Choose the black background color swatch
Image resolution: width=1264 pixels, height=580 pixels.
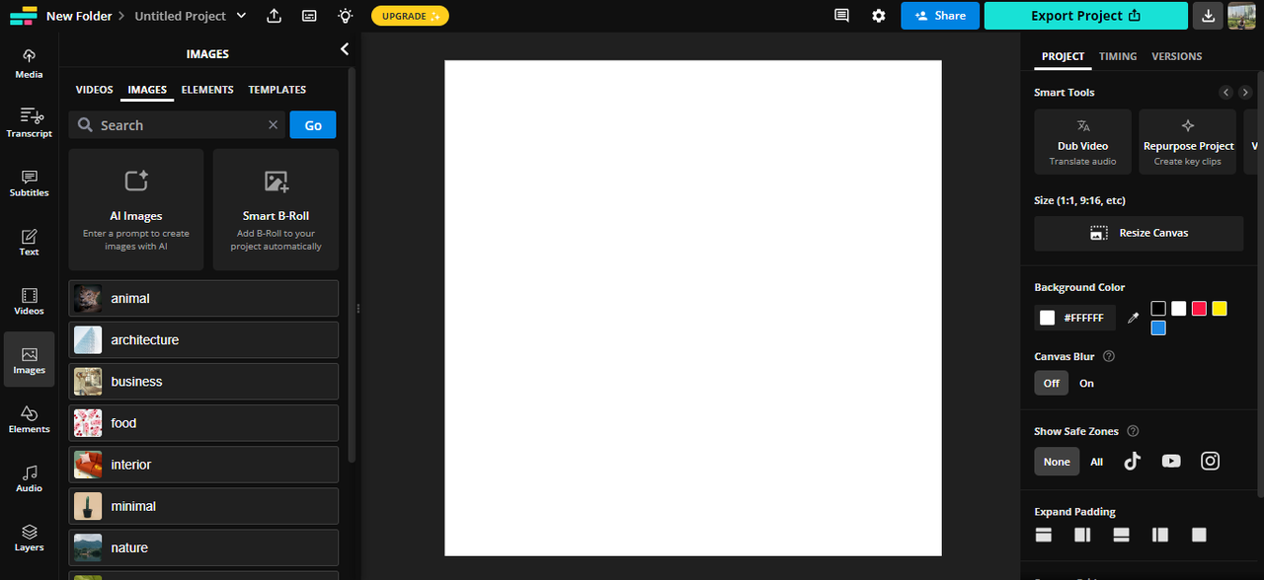coord(1158,309)
